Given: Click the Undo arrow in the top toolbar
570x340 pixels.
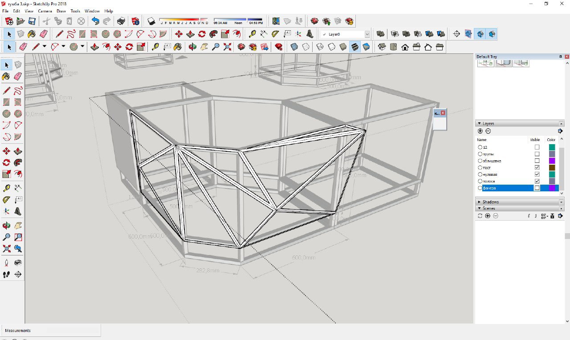Looking at the screenshot, I should point(95,21).
